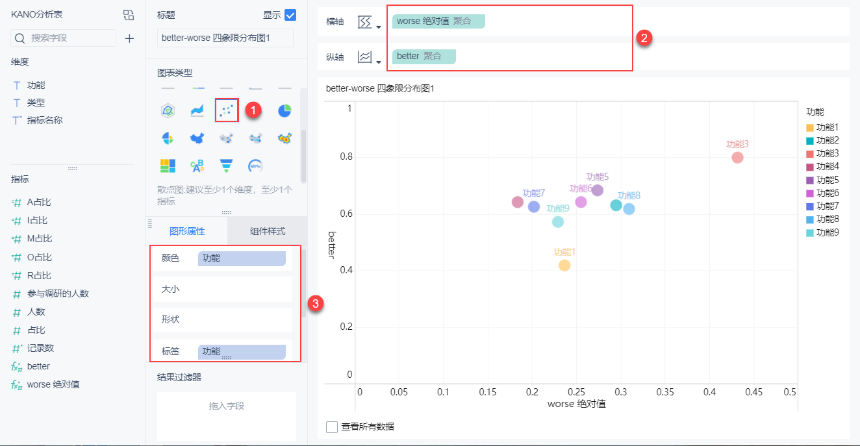Image resolution: width=860 pixels, height=446 pixels.
Task: Click the heat map chart icon
Action: coord(285,138)
